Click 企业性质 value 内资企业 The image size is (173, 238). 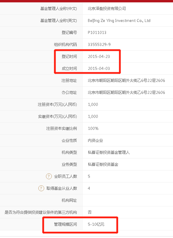95,140
